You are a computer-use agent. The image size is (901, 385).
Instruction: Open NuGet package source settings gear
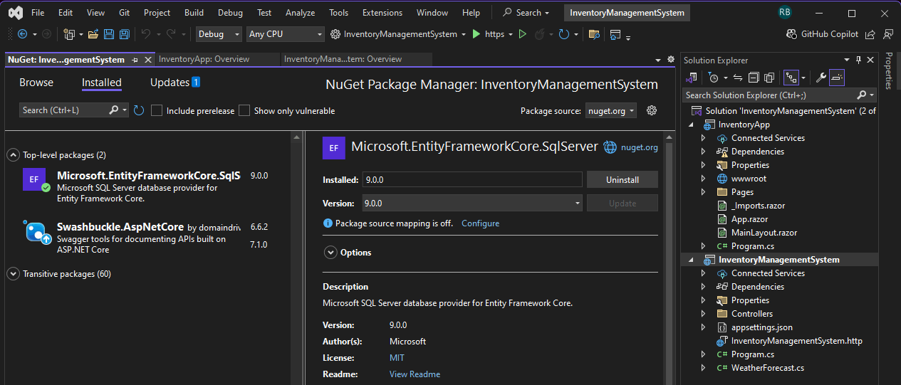(x=651, y=110)
